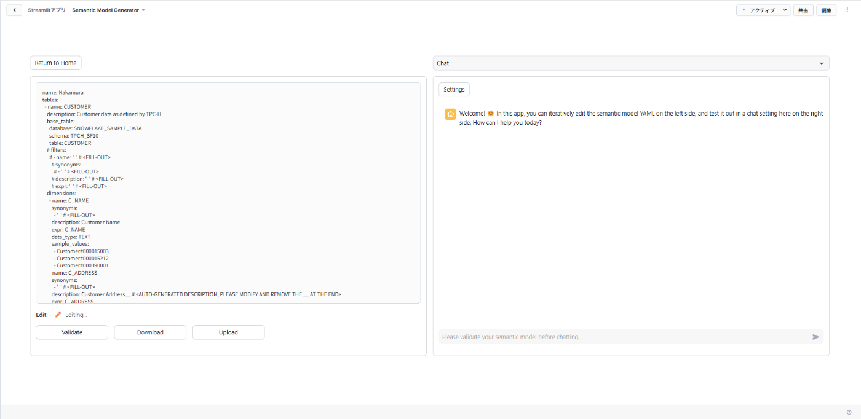Viewport: 861px width, 419px height.
Task: Click the Edit label above Validate
Action: coord(41,315)
